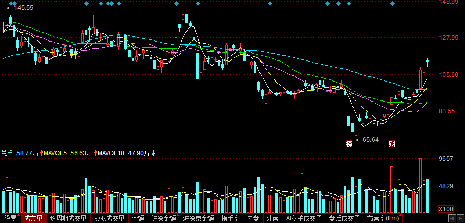Viewport: 465px width, 223px height.
Task: Open the 沪深金额 tab
Action: (164, 218)
